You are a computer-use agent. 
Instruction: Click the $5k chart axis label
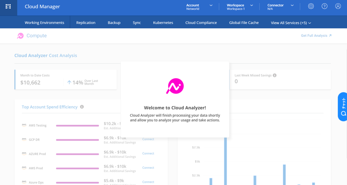tap(197, 161)
